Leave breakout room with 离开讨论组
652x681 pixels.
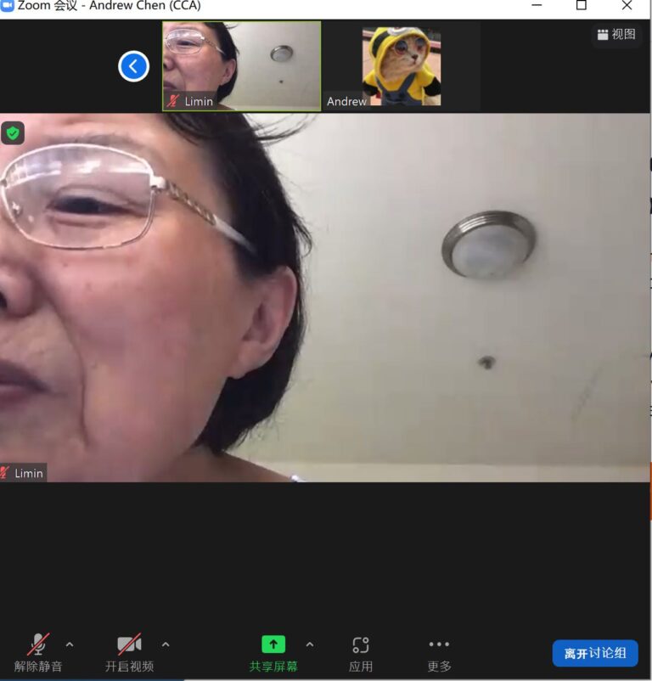[x=595, y=653]
